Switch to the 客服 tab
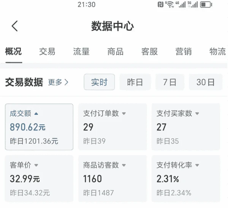Viewport: 228px width, 208px height. (x=149, y=52)
